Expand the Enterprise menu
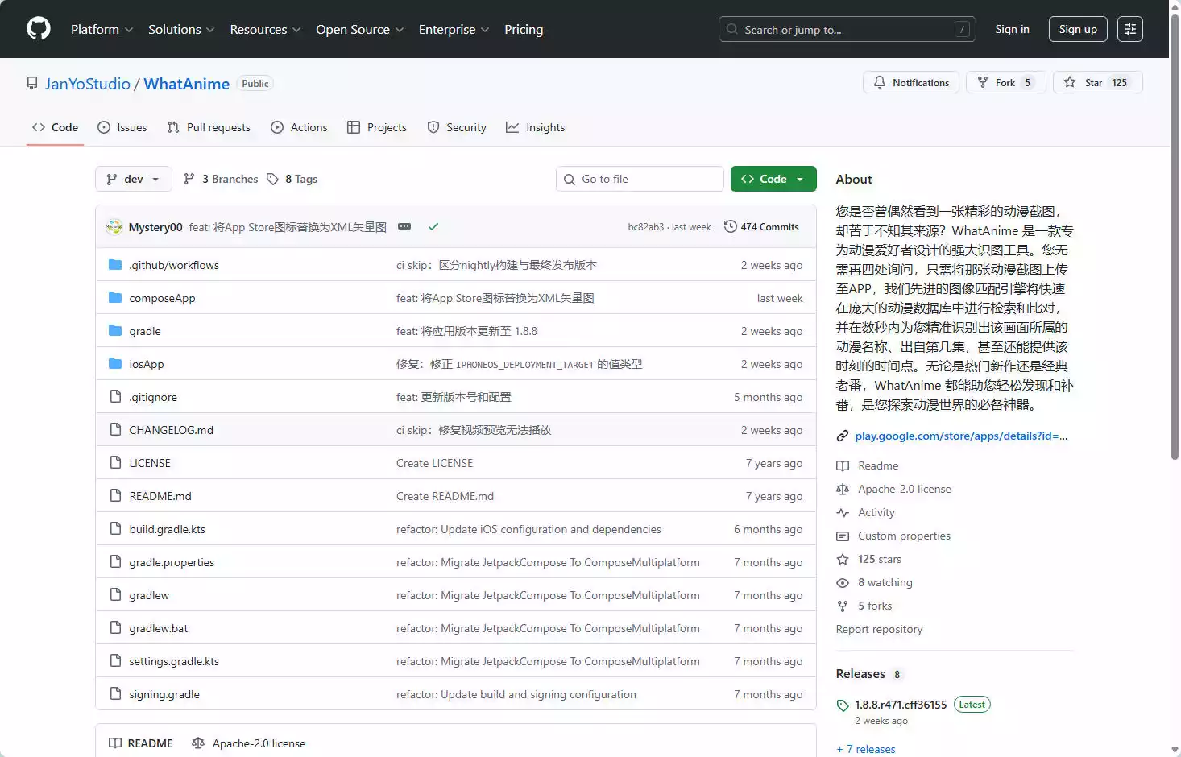1181x757 pixels. point(454,29)
